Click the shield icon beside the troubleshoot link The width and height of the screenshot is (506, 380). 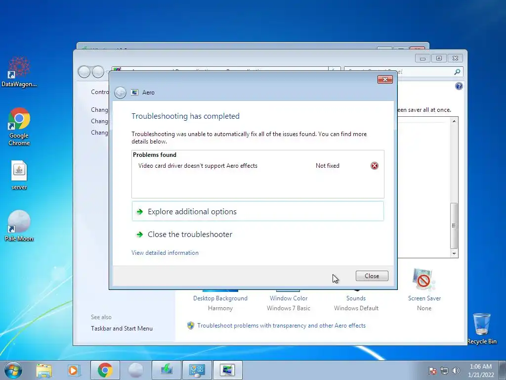191,326
